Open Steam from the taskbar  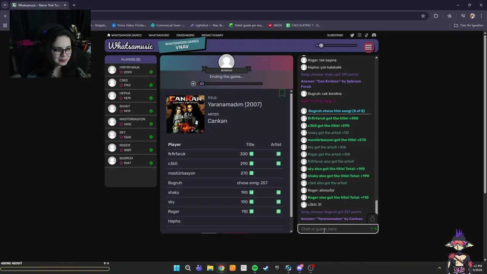click(266, 268)
